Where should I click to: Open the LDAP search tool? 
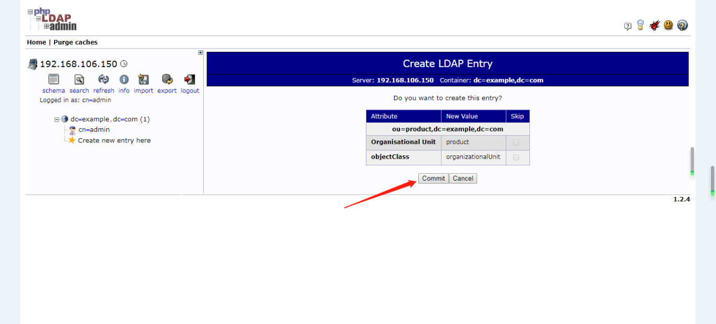click(x=79, y=80)
